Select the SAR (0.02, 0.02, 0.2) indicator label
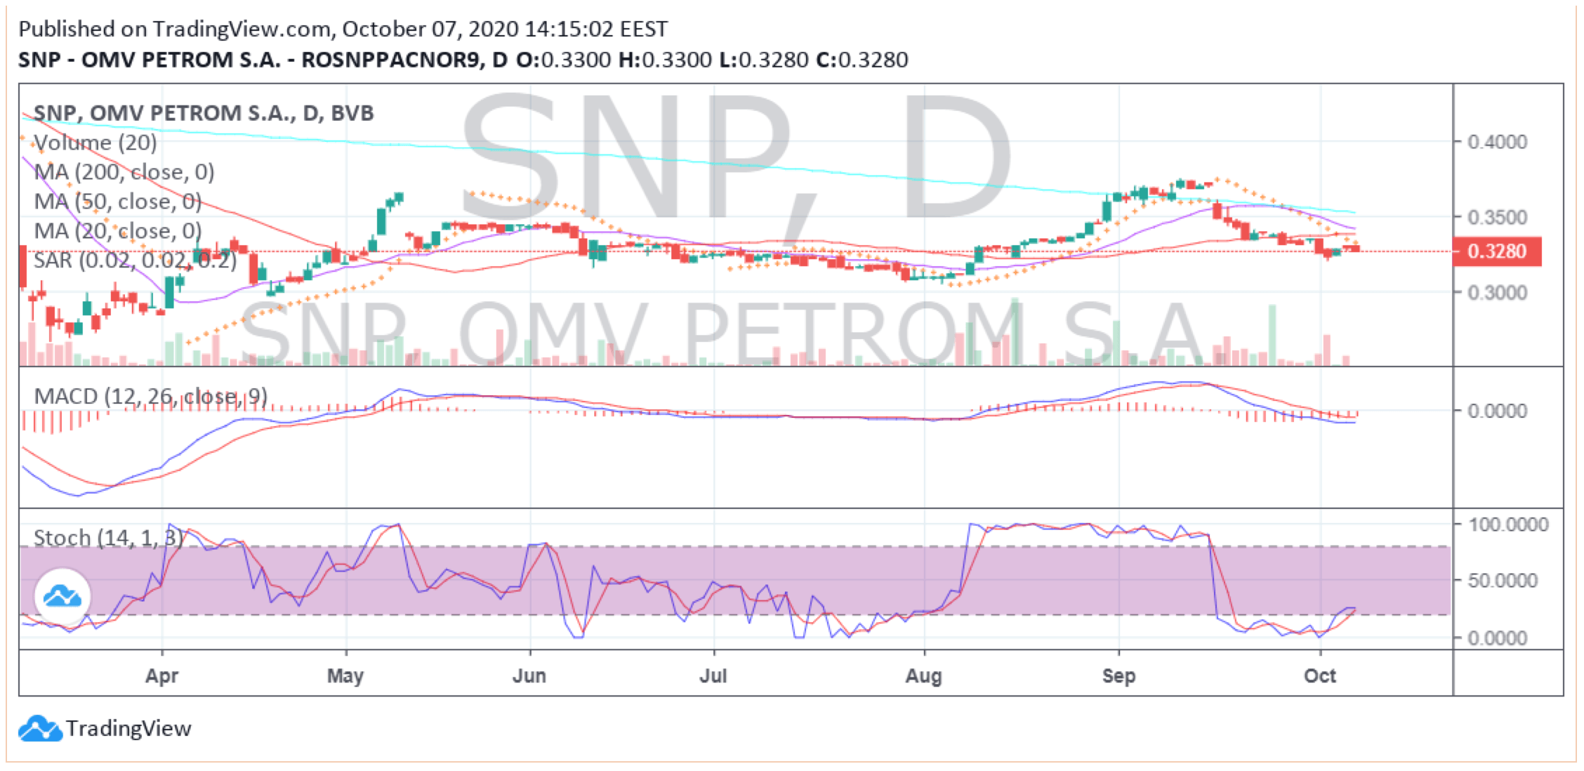This screenshot has width=1584, height=771. point(136,261)
